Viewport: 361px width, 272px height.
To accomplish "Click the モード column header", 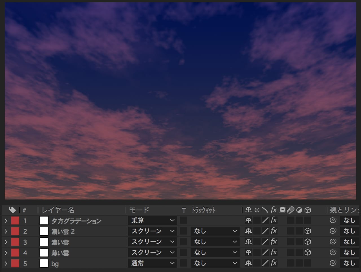I will [x=139, y=210].
